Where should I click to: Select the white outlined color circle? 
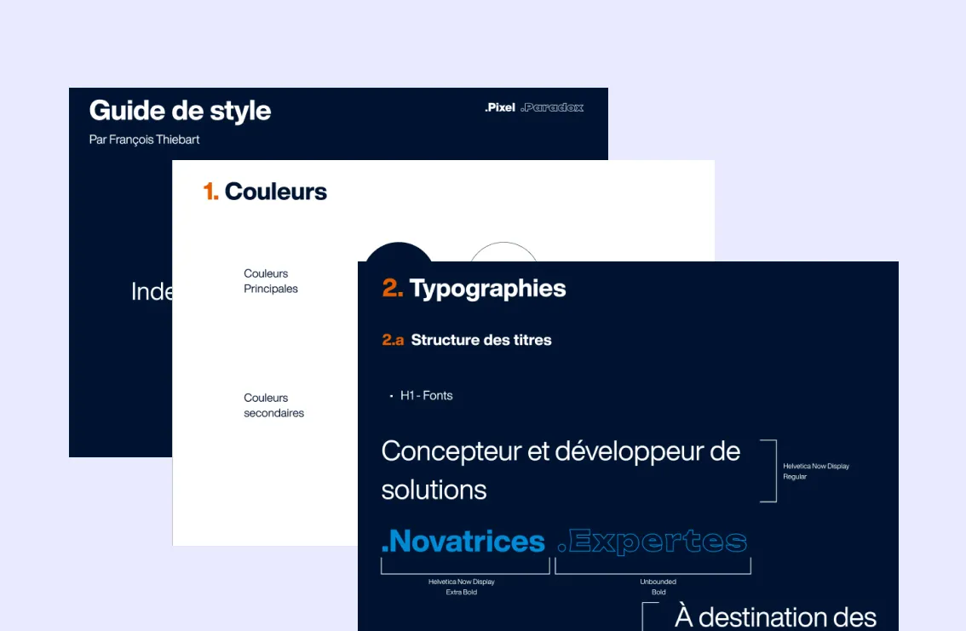[503, 253]
